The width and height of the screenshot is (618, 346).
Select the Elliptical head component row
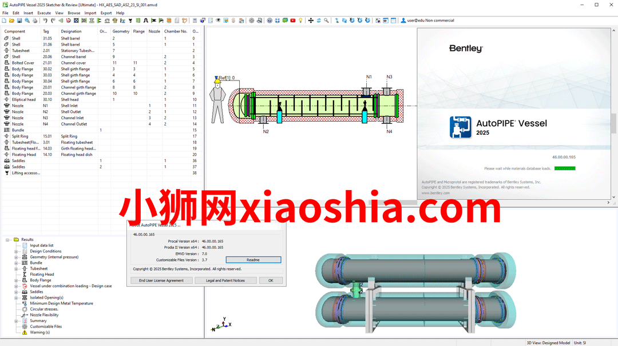pyautogui.click(x=101, y=99)
